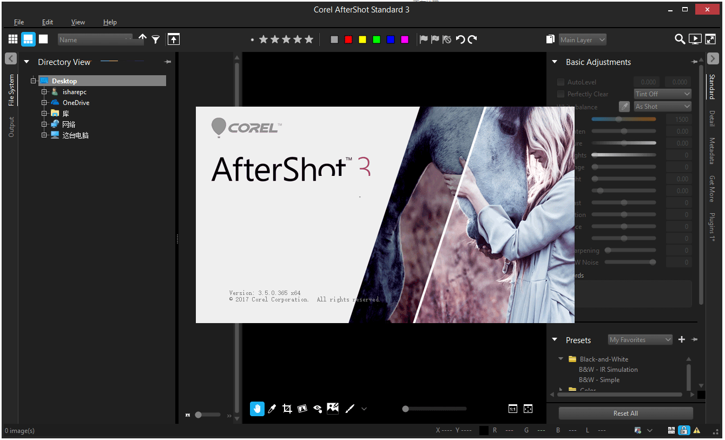Open the Main Layer dropdown
The width and height of the screenshot is (725, 440).
click(x=582, y=40)
